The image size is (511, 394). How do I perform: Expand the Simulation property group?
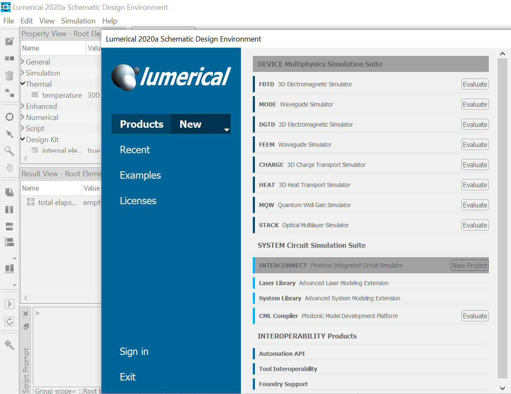tap(23, 73)
